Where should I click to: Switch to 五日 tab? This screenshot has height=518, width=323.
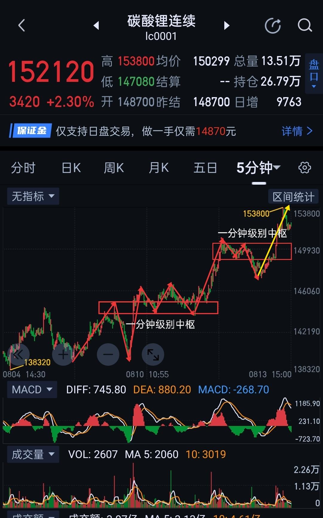click(205, 168)
